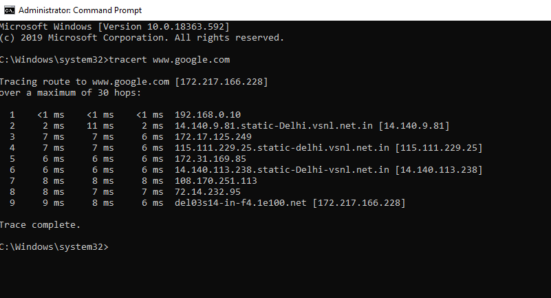Click the Microsoft Corporation copyright line
Image resolution: width=551 pixels, height=298 pixels.
(142, 37)
